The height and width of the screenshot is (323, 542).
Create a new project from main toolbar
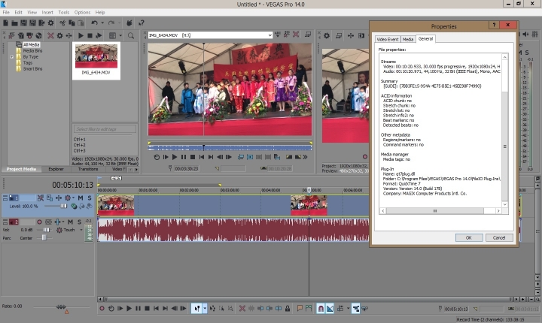click(5, 23)
